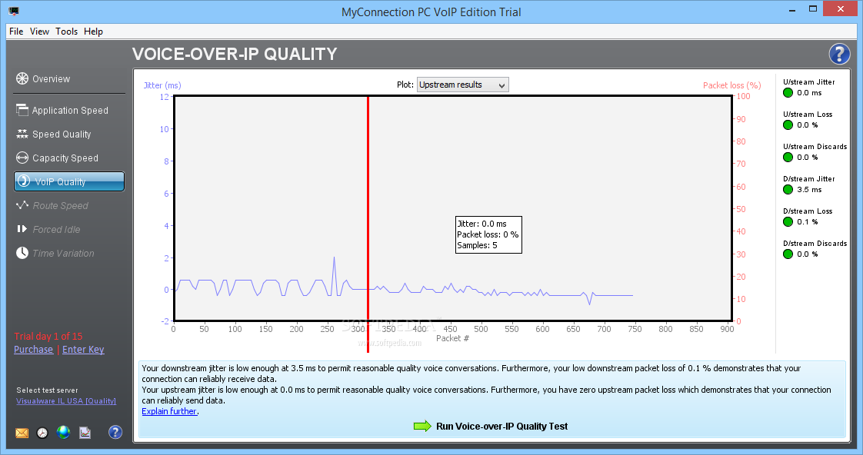
Task: Open the File menu
Action: pos(16,32)
